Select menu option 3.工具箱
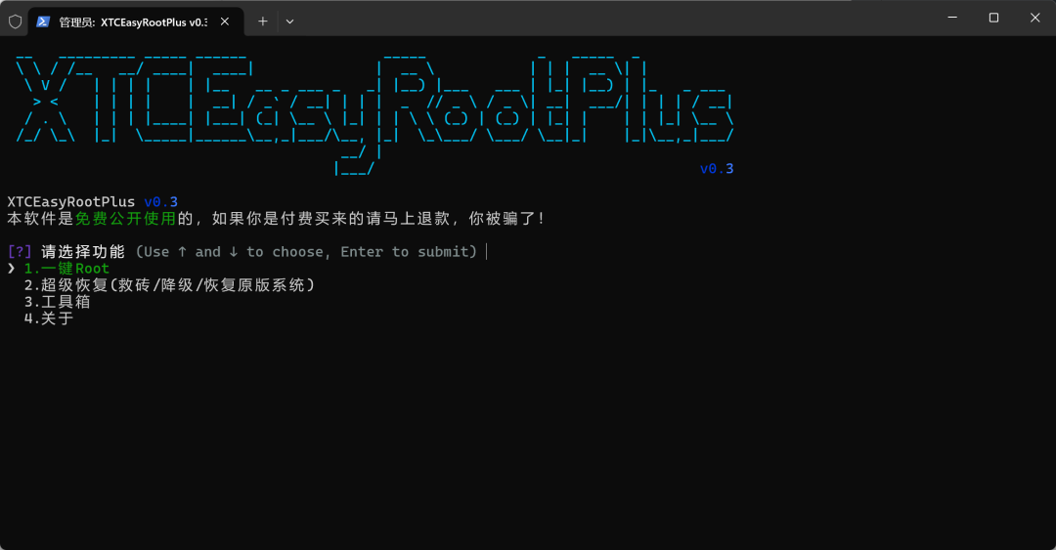This screenshot has height=550, width=1056. coord(58,302)
